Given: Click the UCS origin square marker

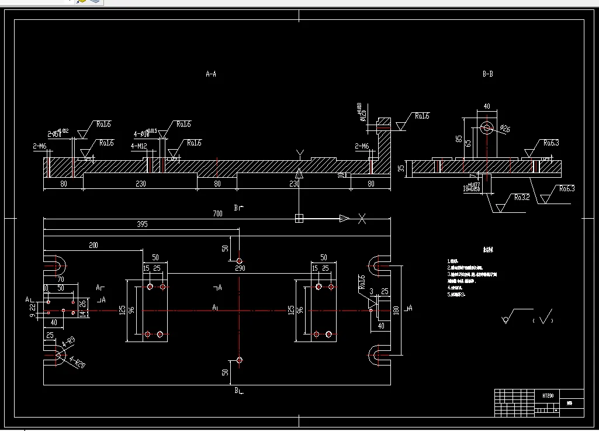Looking at the screenshot, I should 299,218.
